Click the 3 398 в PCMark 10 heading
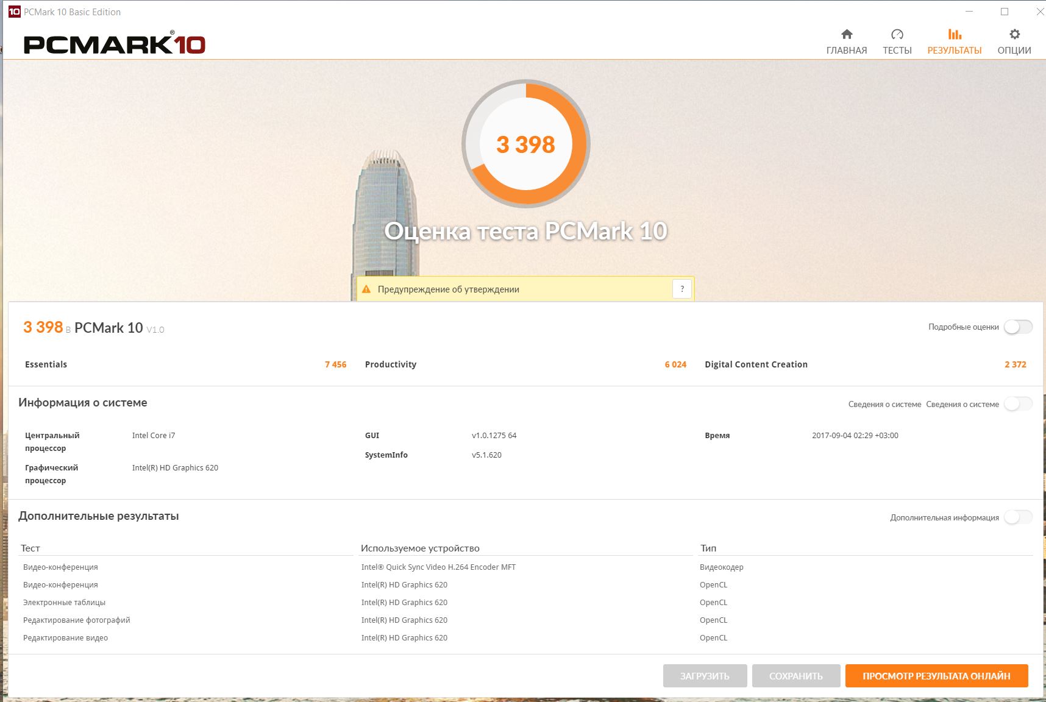 [94, 328]
